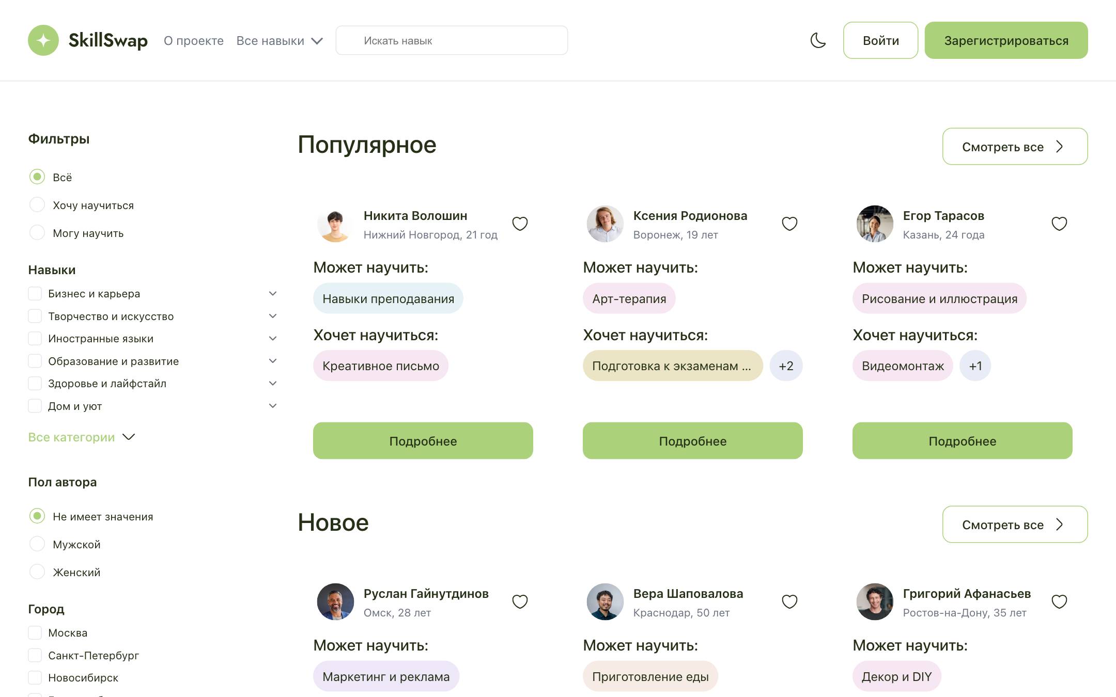Favorite Вера Шаповалова using the heart icon
This screenshot has width=1116, height=697.
(789, 601)
